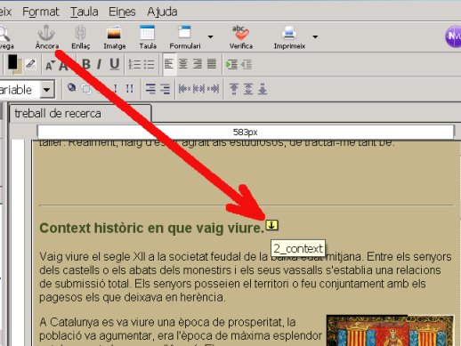This screenshot has width=461, height=346.
Task: Click the Enllaç link toolbar icon
Action: (x=80, y=36)
